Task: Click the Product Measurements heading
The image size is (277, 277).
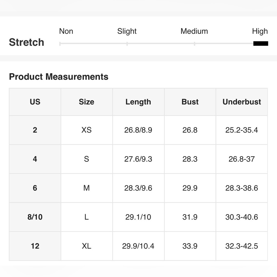Action: [59, 77]
